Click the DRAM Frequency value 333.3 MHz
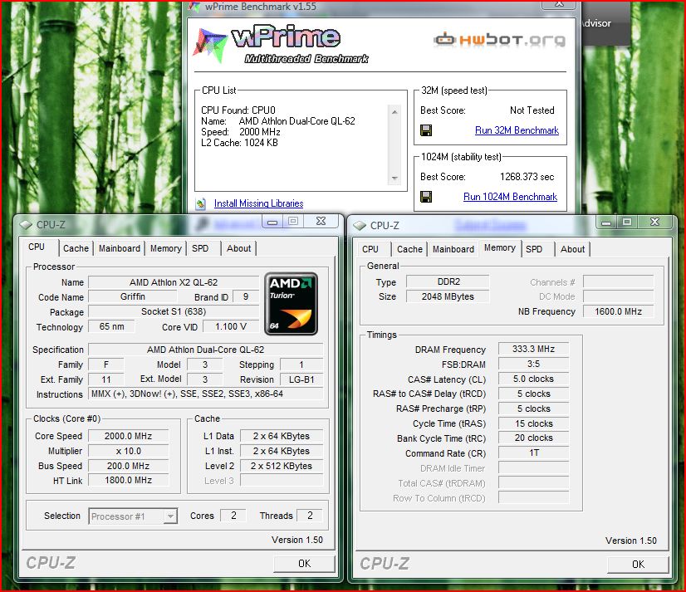Screen dimensions: 686x592 coord(533,350)
